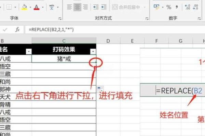The height and width of the screenshot is (136, 205).
Task: Select the name cell ending 天犬
Action: (16, 97)
